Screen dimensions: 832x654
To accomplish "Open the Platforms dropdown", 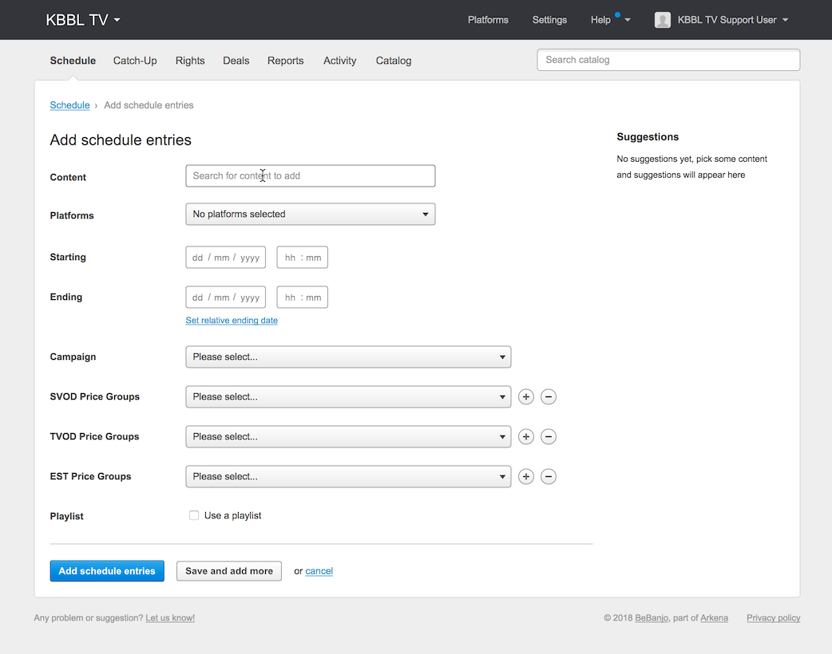I will click(310, 214).
